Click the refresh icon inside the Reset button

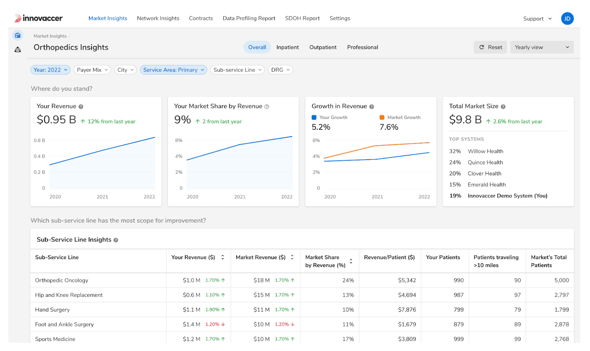pos(482,47)
